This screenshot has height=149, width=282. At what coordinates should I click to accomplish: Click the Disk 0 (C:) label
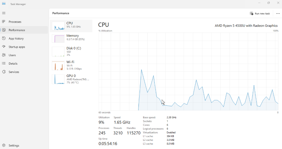(x=74, y=48)
